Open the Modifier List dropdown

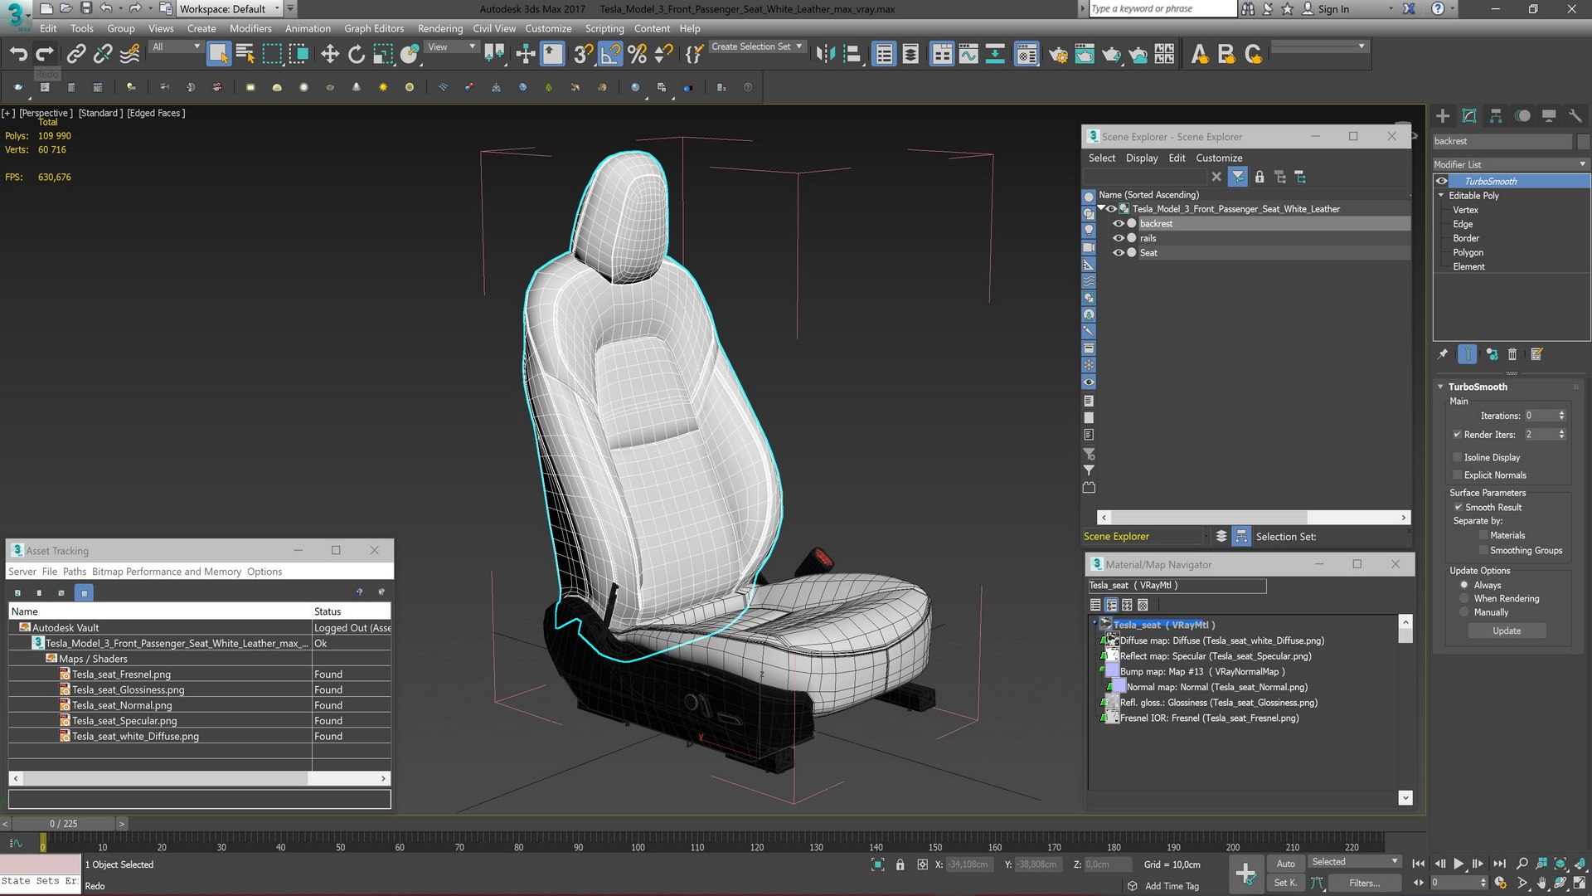click(x=1511, y=164)
